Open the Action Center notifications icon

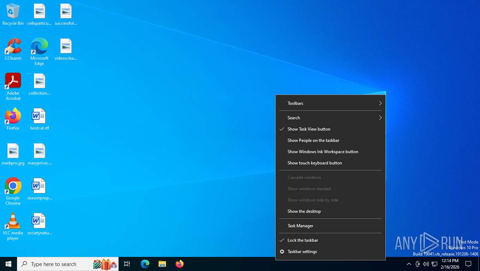coord(468,264)
